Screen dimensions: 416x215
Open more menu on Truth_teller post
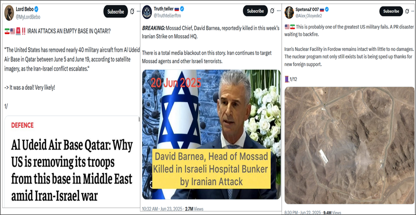coord(278,11)
